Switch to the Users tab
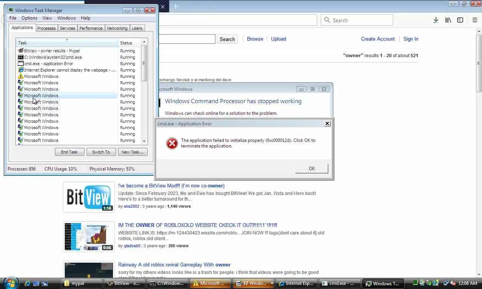This screenshot has width=482, height=289. pos(137,28)
